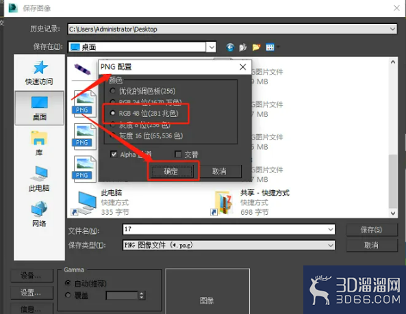The image size is (406, 314).
Task: Open Quick Access in sidebar
Action: click(39, 73)
